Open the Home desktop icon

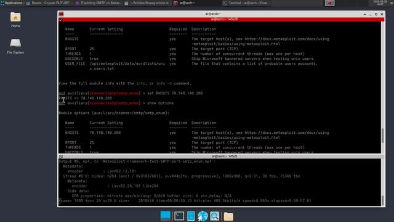(x=15, y=20)
